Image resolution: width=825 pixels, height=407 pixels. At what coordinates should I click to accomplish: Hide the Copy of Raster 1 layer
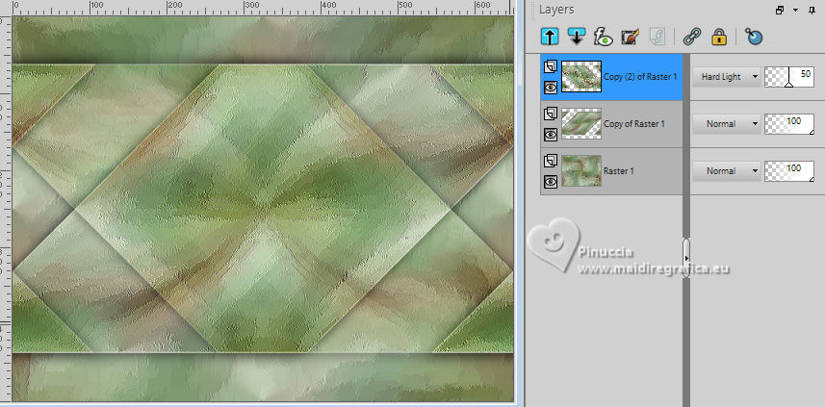click(x=551, y=135)
